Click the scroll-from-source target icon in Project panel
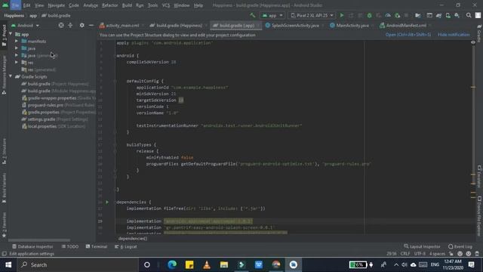This screenshot has height=272, width=483. (61, 25)
